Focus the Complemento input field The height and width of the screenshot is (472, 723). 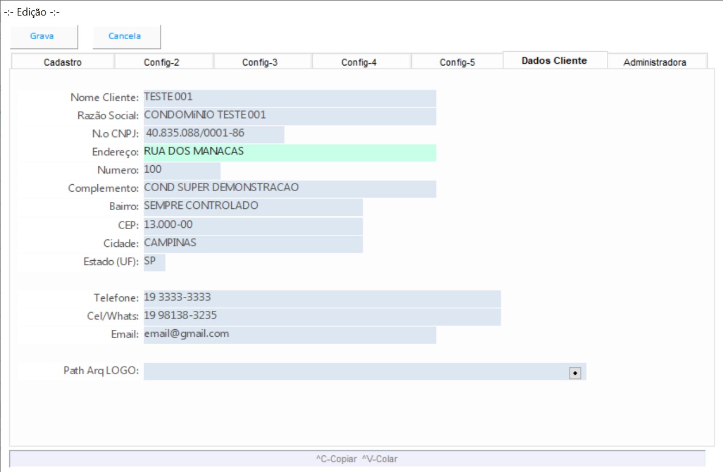pyautogui.click(x=289, y=189)
